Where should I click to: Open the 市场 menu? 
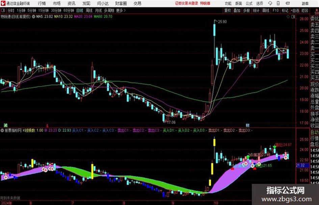point(57,3)
